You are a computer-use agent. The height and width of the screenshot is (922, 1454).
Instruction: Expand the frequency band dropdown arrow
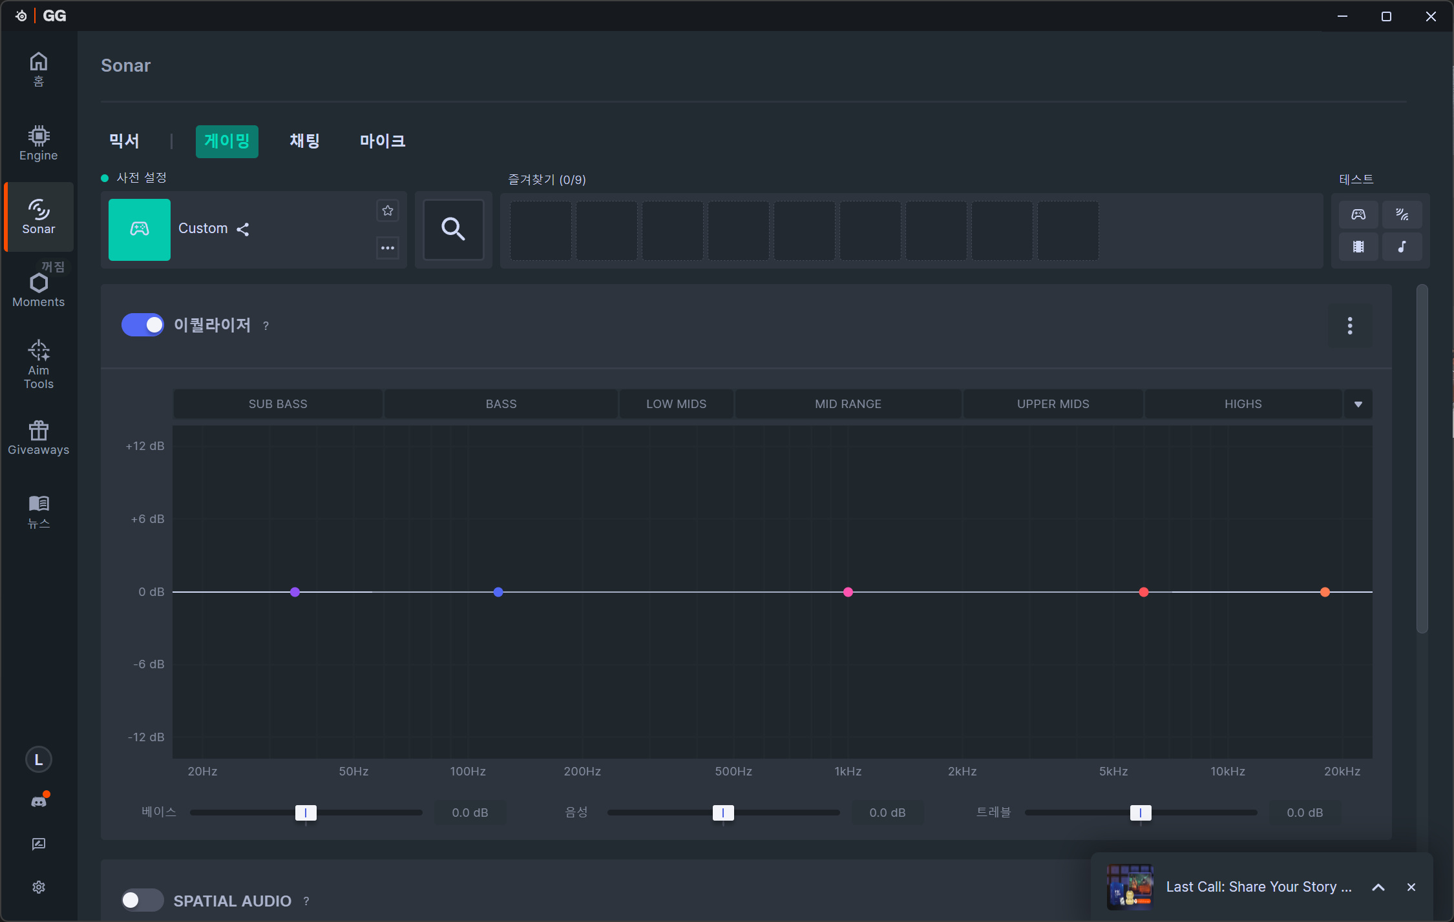point(1358,404)
